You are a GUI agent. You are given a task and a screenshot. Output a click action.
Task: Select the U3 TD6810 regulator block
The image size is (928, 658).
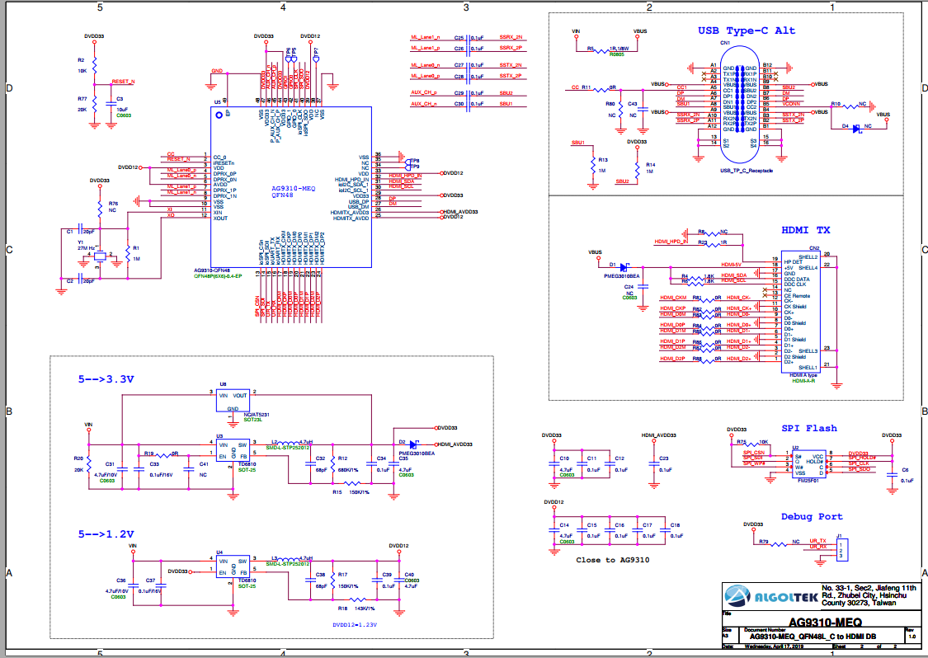233,452
